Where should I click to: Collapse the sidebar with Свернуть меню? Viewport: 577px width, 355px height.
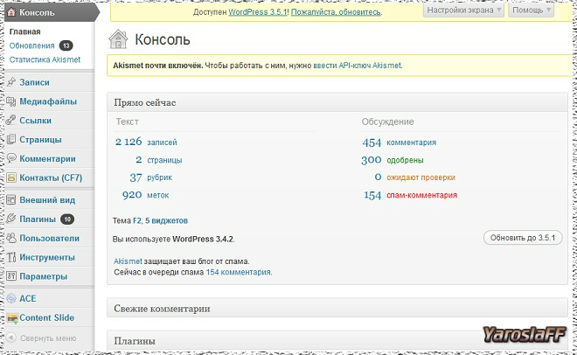[x=47, y=338]
